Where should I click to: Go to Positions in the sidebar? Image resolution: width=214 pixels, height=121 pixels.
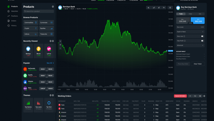13,16
